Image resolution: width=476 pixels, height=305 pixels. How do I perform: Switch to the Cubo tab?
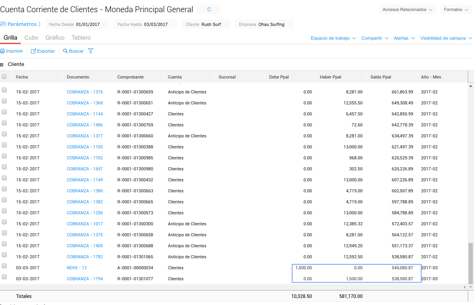point(31,38)
